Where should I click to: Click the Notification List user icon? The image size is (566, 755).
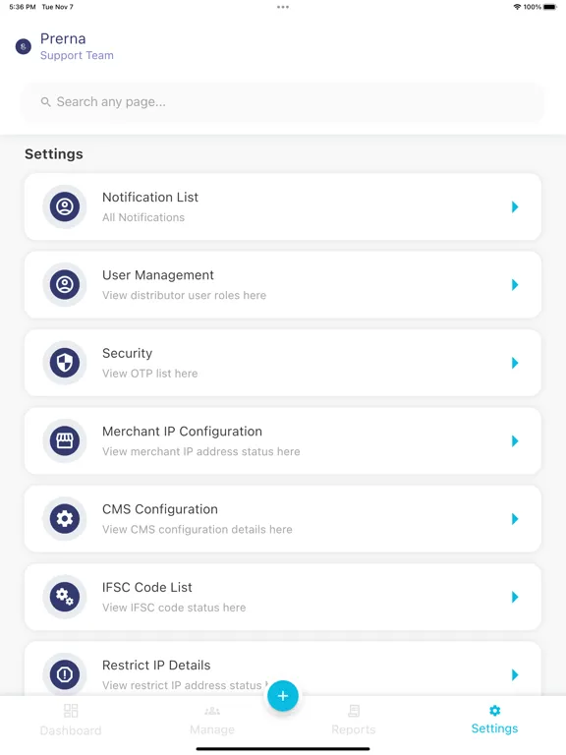tap(65, 206)
